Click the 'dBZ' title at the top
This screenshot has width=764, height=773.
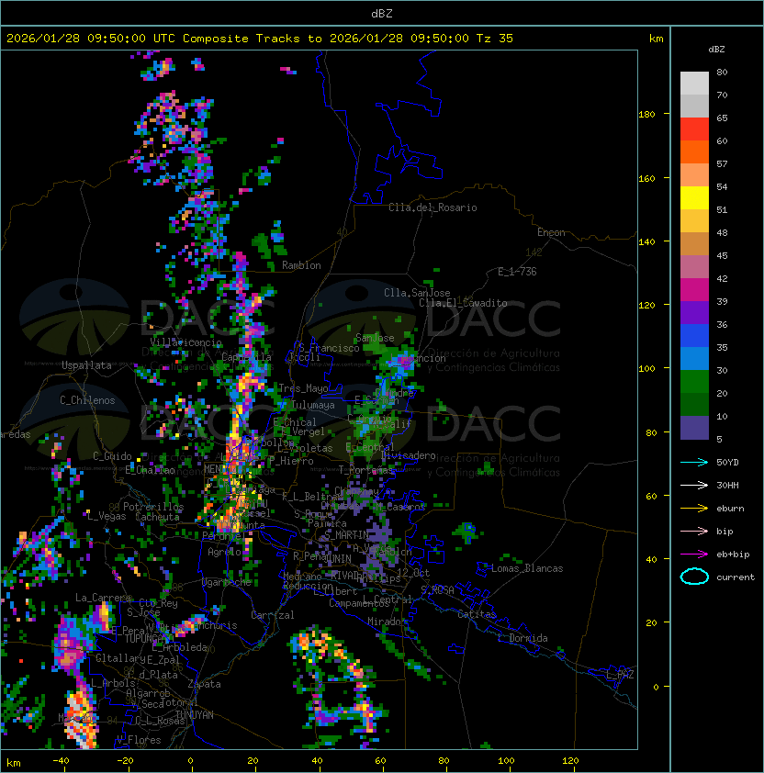click(382, 13)
